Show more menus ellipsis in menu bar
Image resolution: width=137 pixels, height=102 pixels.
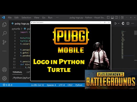point(57,18)
